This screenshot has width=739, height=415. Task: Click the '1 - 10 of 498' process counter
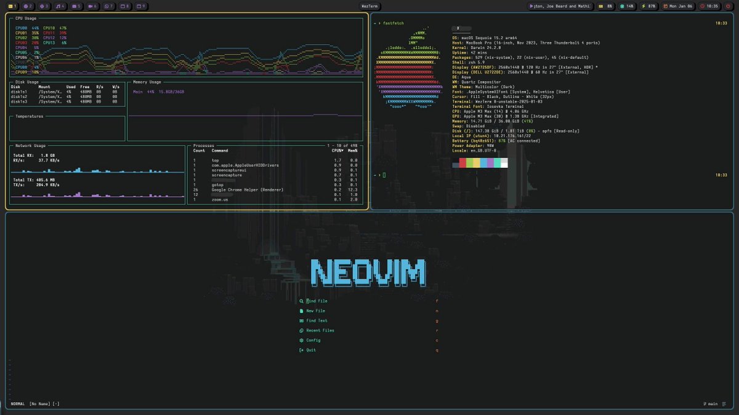pos(343,146)
